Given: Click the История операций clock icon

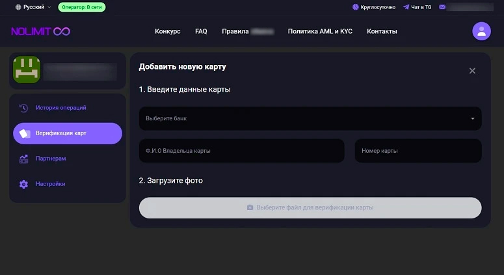Looking at the screenshot, I should click(23, 108).
